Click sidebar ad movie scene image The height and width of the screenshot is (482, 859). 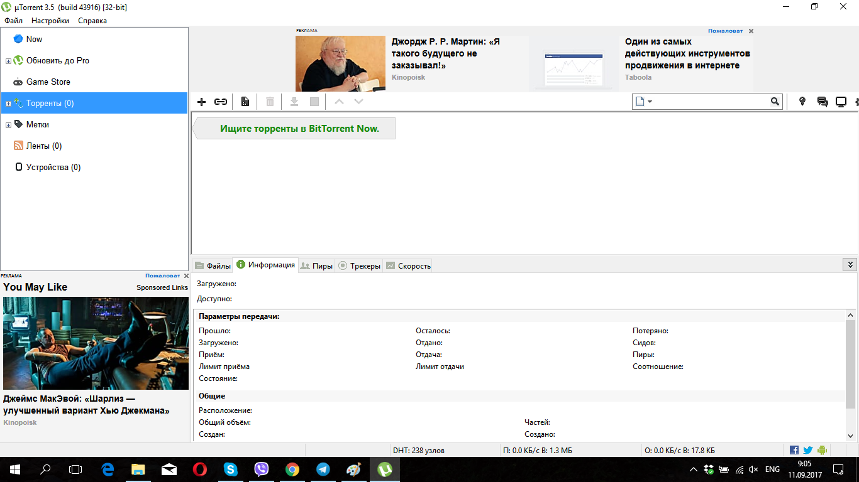click(x=96, y=343)
